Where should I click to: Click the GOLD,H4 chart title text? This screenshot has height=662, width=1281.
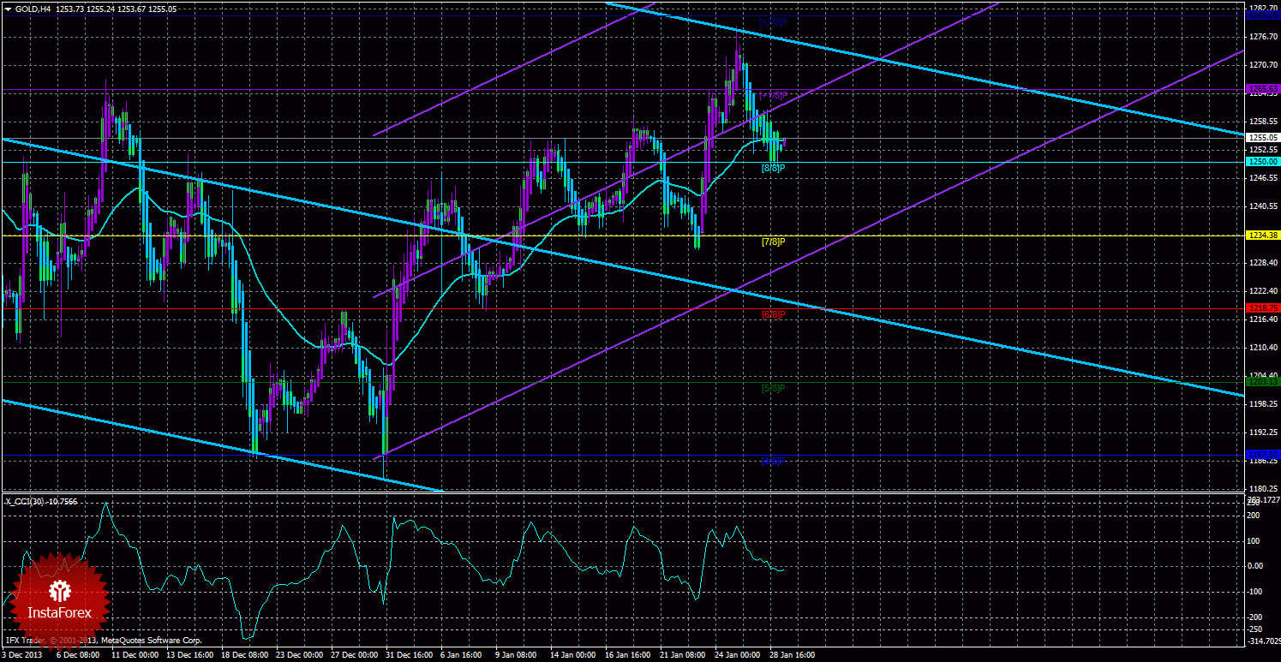tap(33, 8)
